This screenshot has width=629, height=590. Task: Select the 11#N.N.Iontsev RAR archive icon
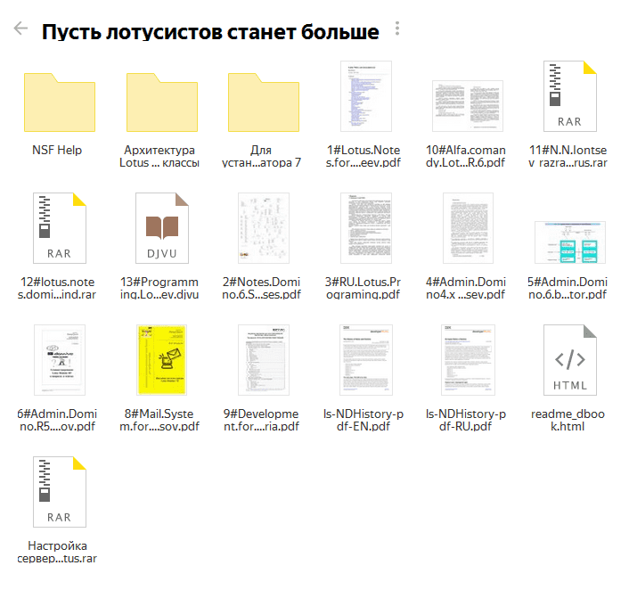click(x=569, y=96)
